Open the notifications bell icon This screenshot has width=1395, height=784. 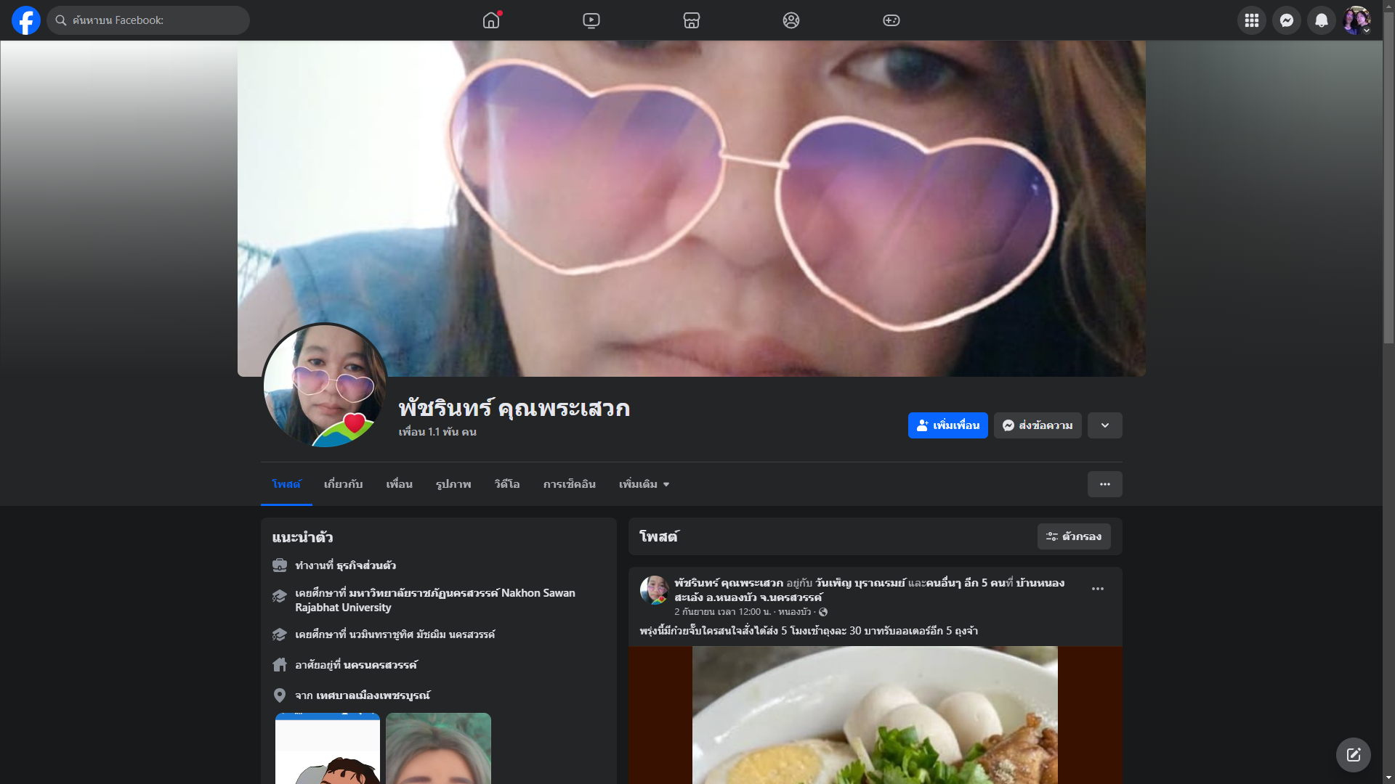click(1321, 20)
